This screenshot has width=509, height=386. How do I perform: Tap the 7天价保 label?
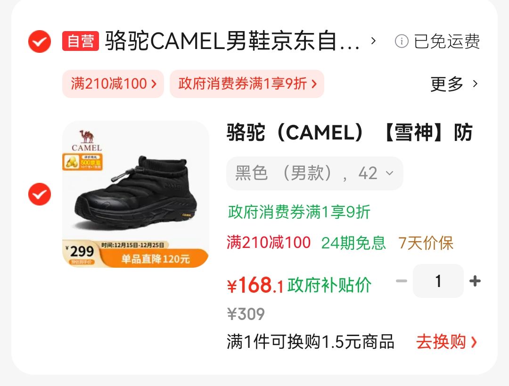click(x=426, y=243)
